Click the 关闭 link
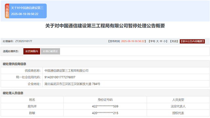 (174, 41)
